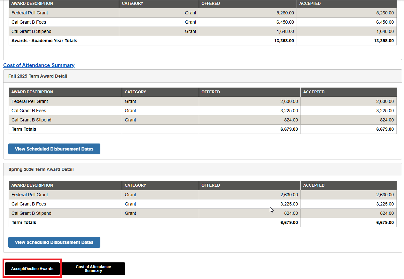
Task: Click the CATEGORY header in the academic year table
Action: coord(132,4)
